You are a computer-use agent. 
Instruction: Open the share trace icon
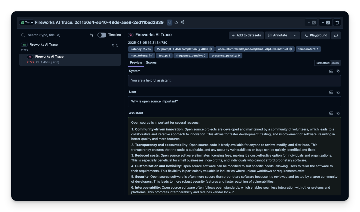182,22
